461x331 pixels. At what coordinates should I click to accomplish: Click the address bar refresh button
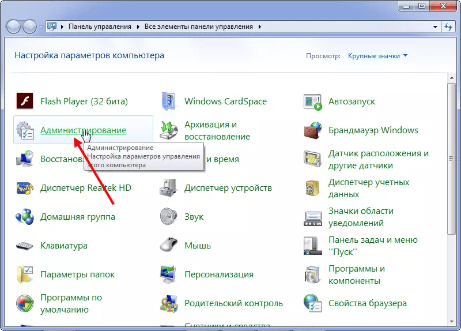(449, 27)
